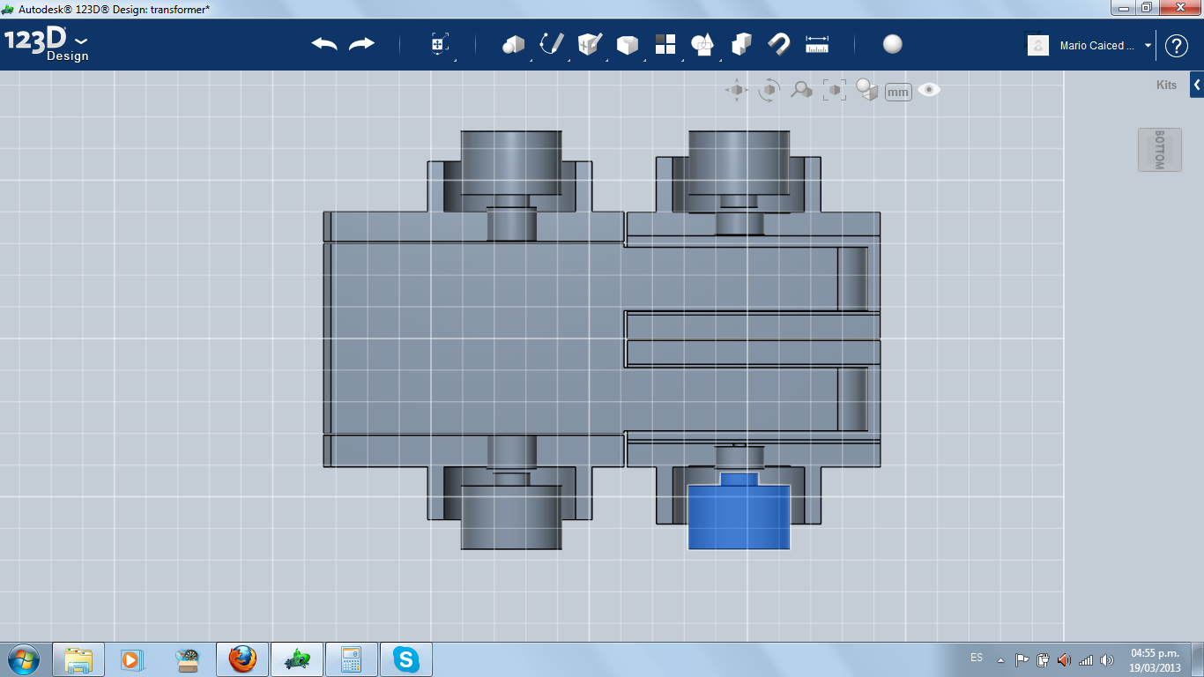Open the Combine tools menu

click(741, 45)
